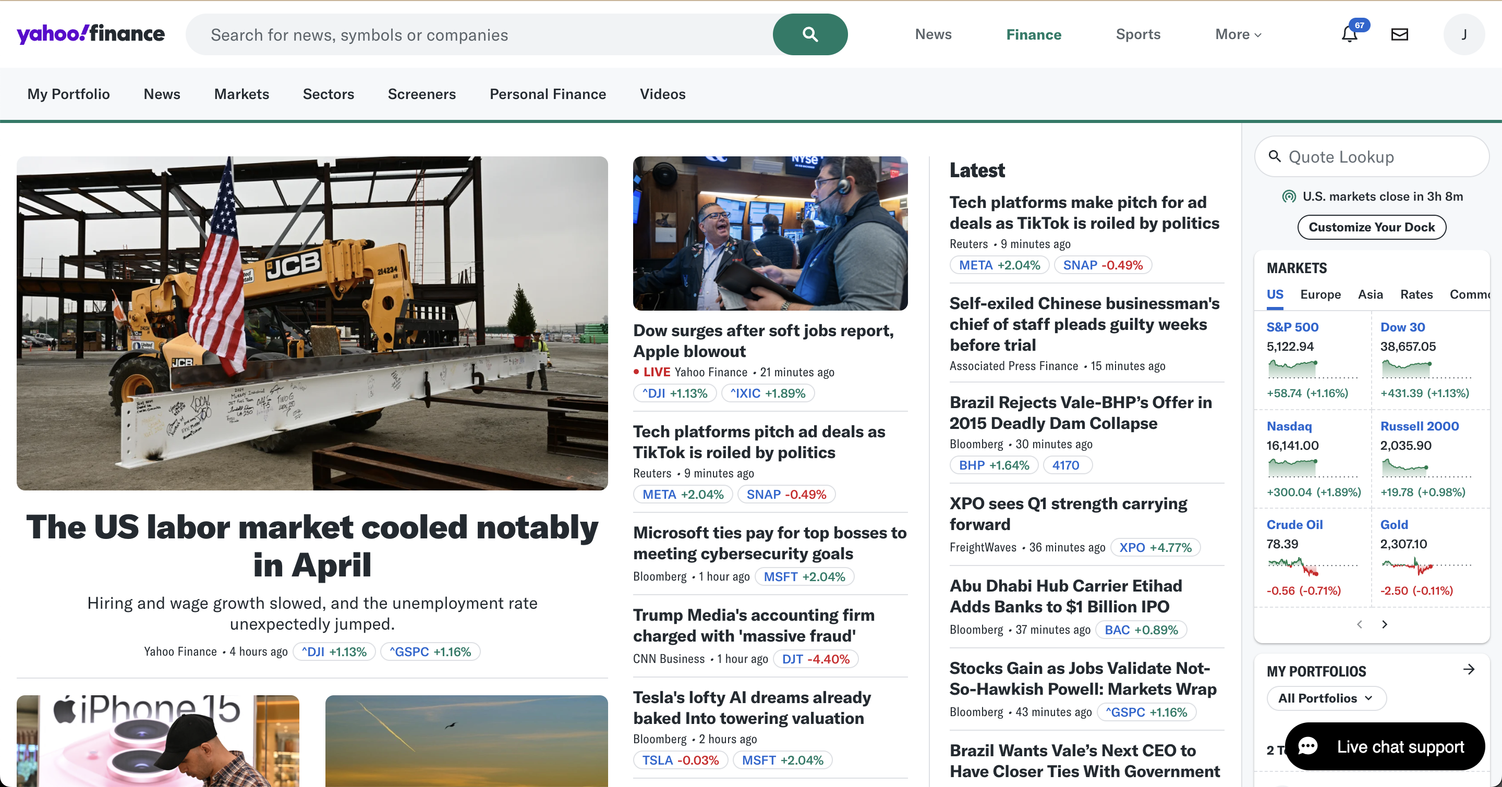The width and height of the screenshot is (1502, 787).
Task: Open Dow surges after soft jobs headline
Action: 763,340
